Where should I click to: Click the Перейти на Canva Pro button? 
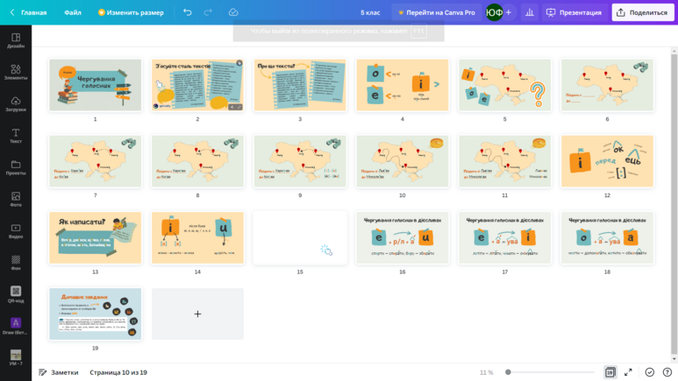coord(436,12)
